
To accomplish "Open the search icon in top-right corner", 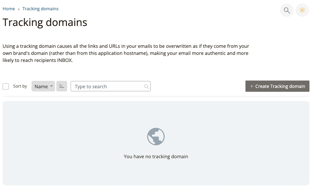I will (287, 10).
